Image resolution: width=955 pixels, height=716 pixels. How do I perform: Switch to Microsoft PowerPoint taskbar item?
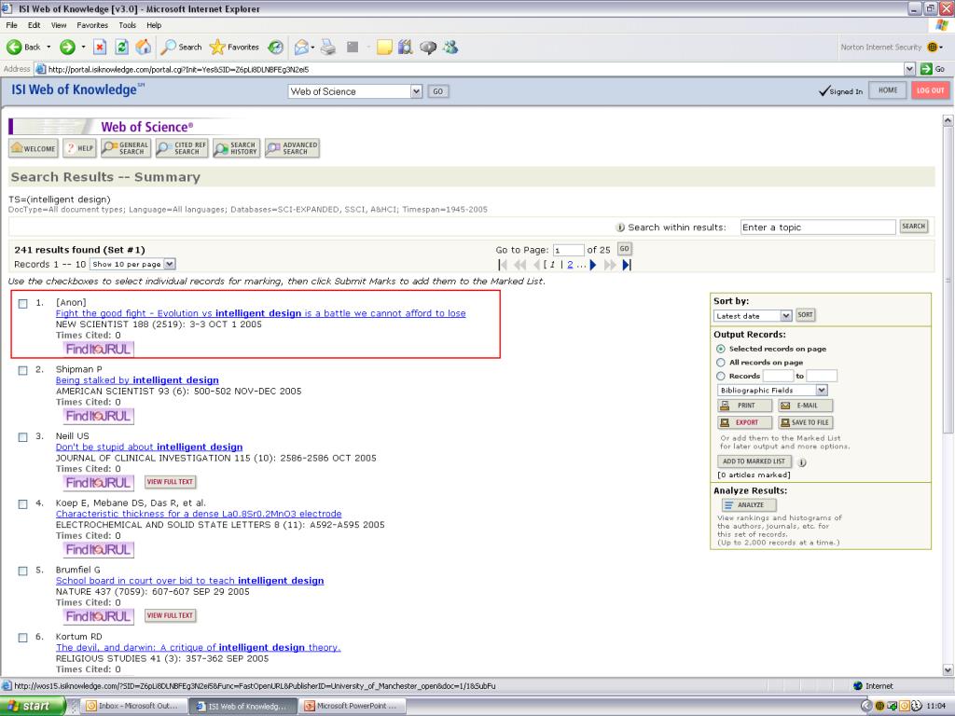tap(351, 707)
